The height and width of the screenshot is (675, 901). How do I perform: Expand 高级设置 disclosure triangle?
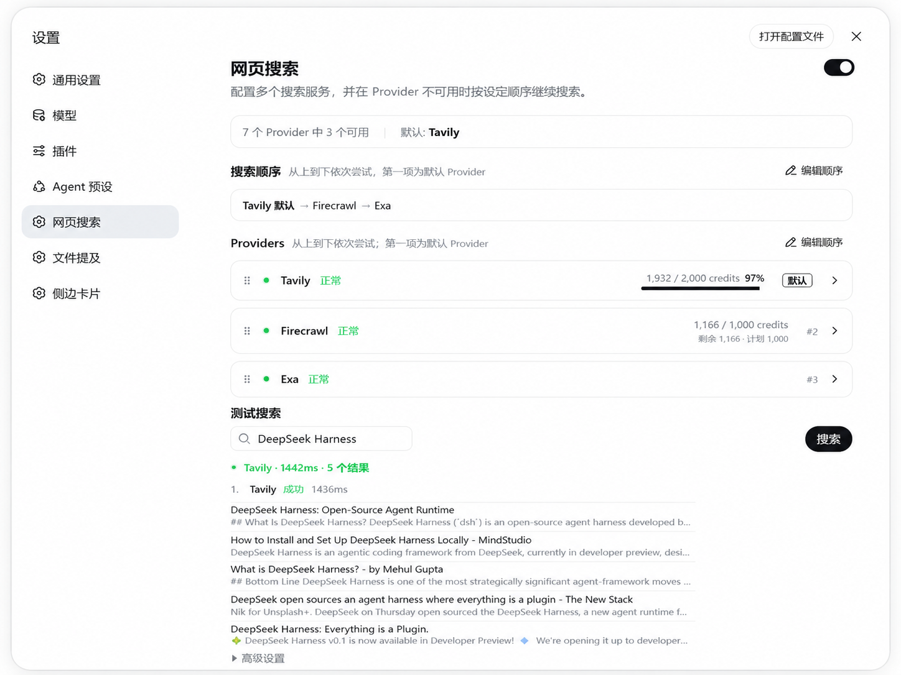[234, 658]
